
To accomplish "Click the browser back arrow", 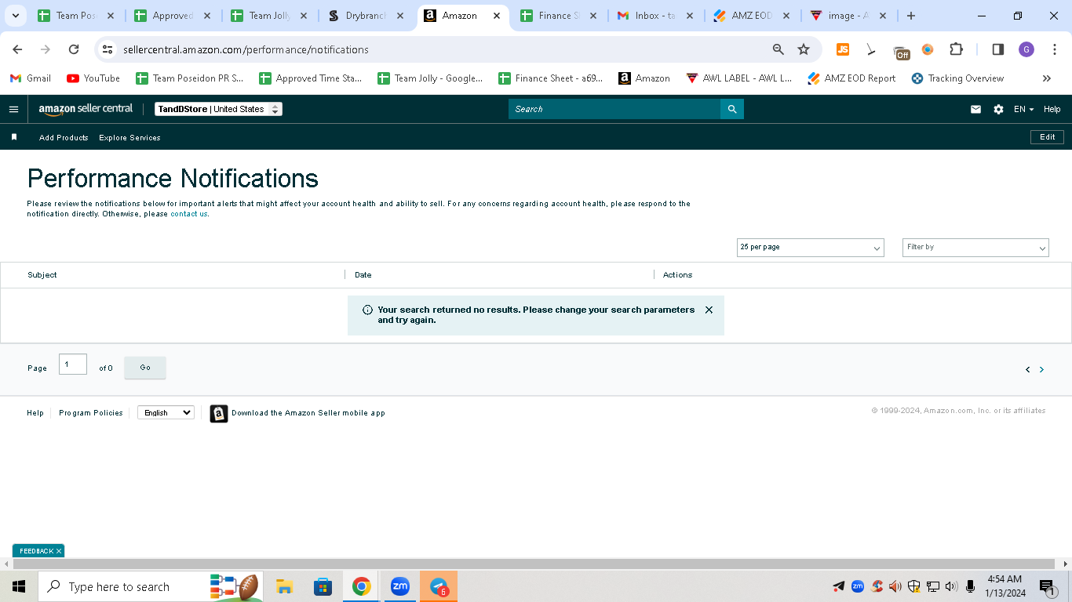I will (17, 49).
